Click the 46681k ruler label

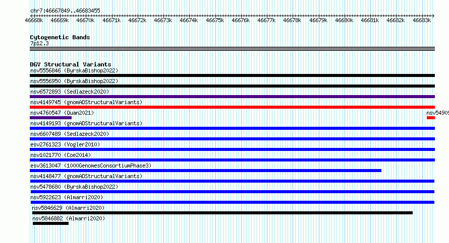coord(370,20)
